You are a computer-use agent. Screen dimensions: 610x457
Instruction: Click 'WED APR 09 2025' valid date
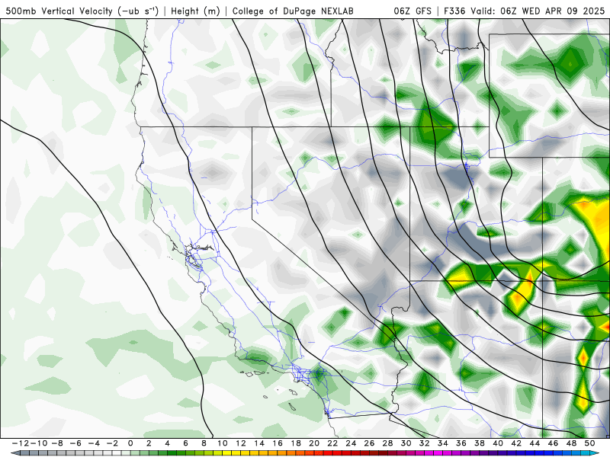point(563,11)
